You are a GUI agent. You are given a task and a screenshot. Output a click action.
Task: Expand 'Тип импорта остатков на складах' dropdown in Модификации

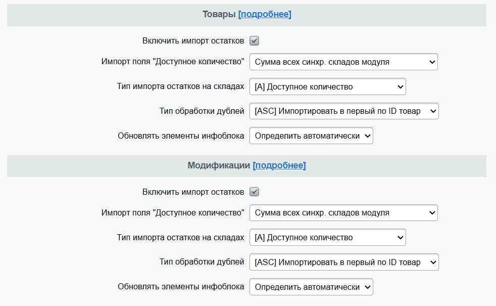(327, 238)
